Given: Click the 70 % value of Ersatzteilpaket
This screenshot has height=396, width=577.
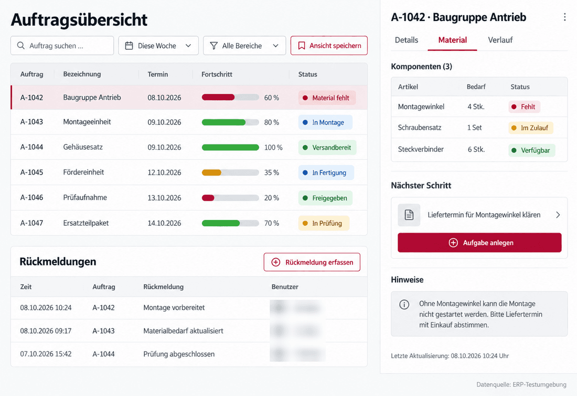Looking at the screenshot, I should pyautogui.click(x=272, y=223).
